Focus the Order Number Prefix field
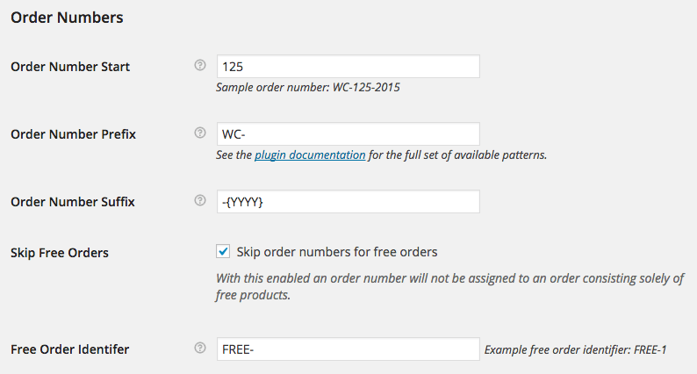 pyautogui.click(x=348, y=134)
